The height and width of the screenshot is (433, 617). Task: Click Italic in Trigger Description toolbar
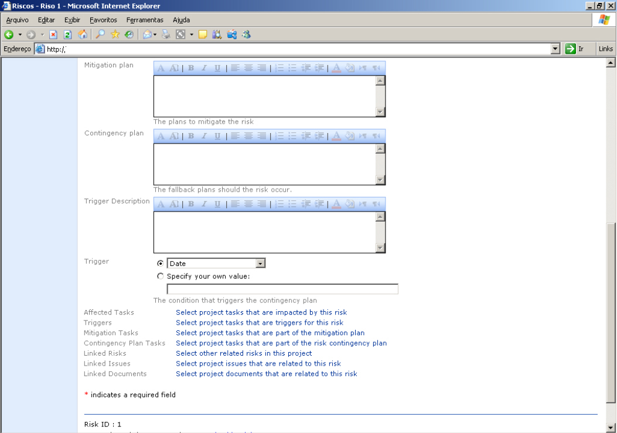pyautogui.click(x=204, y=204)
